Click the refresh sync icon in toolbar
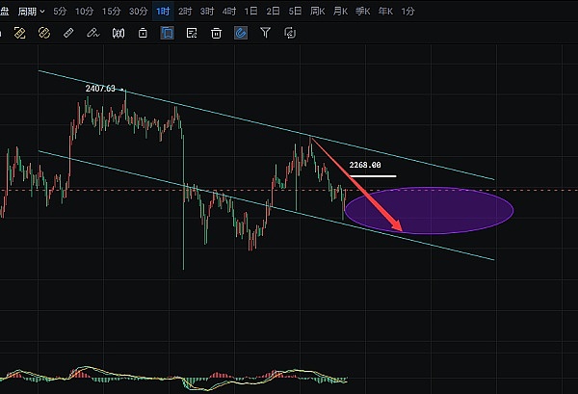Screen dimensions: 578x394 point(290,33)
